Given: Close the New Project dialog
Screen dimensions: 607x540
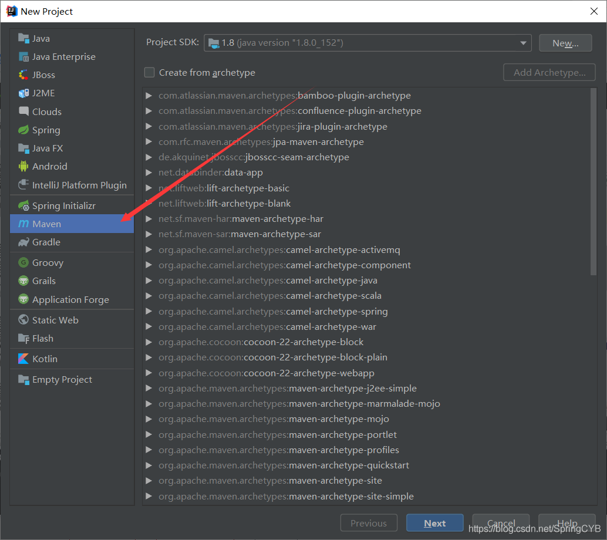Looking at the screenshot, I should pos(594,11).
